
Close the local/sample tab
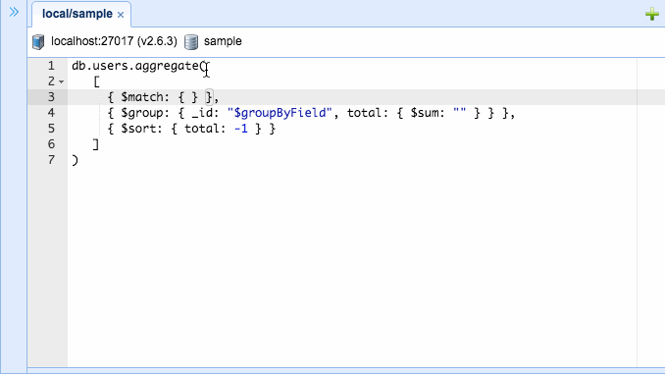click(121, 15)
